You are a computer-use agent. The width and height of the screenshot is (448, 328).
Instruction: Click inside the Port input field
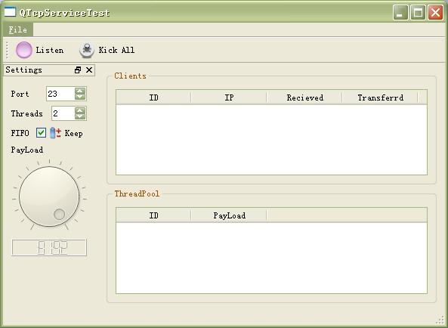[x=60, y=94]
